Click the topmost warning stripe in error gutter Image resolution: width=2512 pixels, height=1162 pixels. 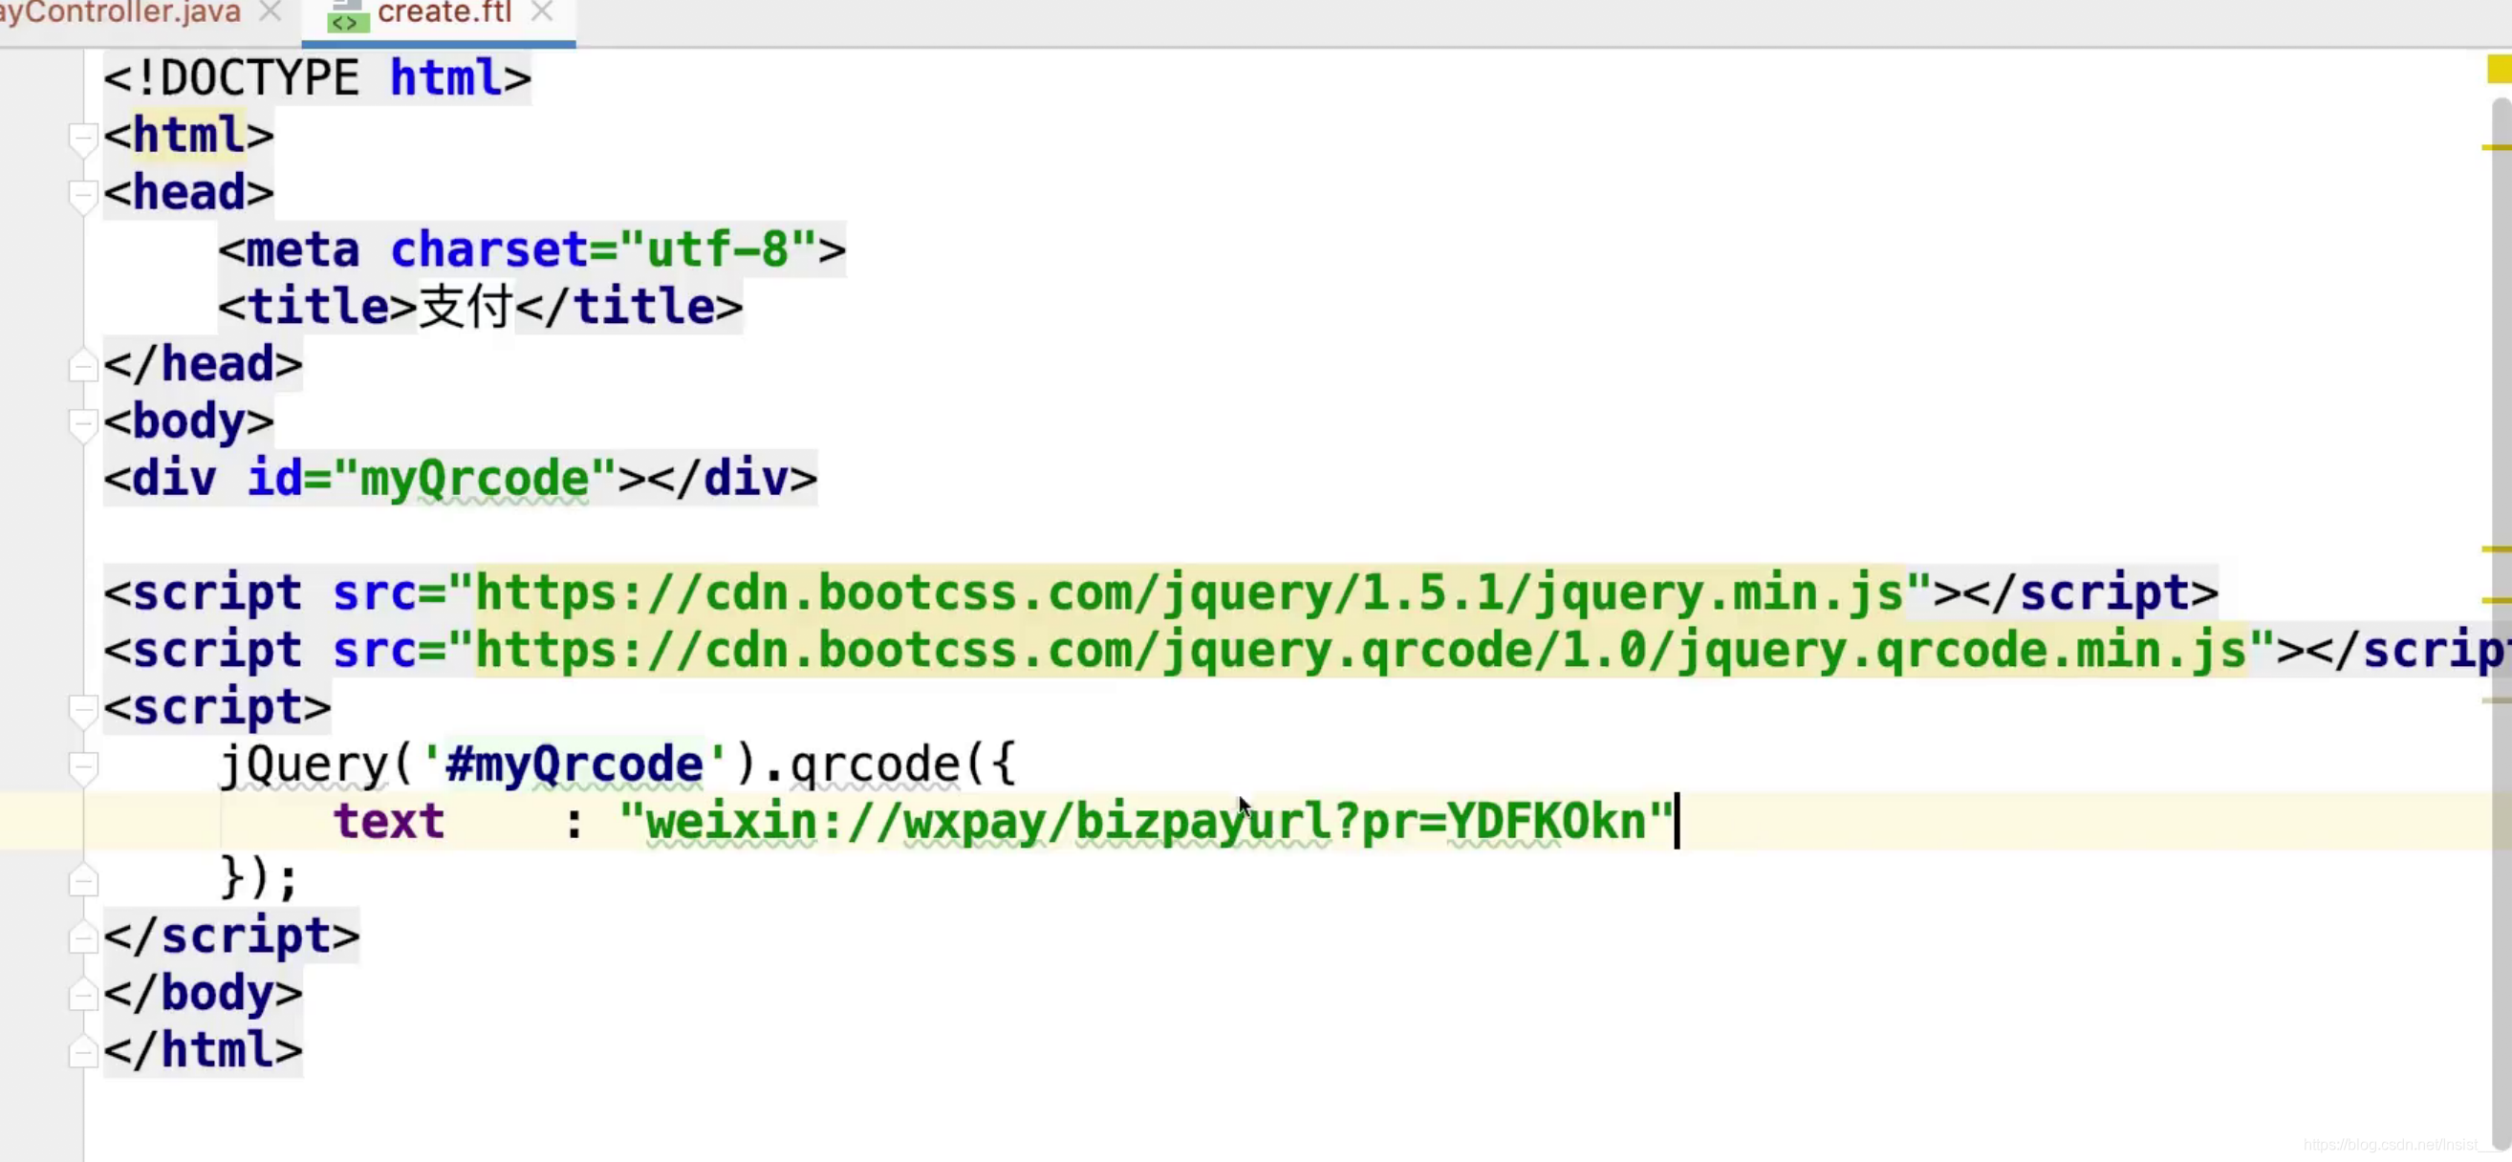click(x=2496, y=147)
